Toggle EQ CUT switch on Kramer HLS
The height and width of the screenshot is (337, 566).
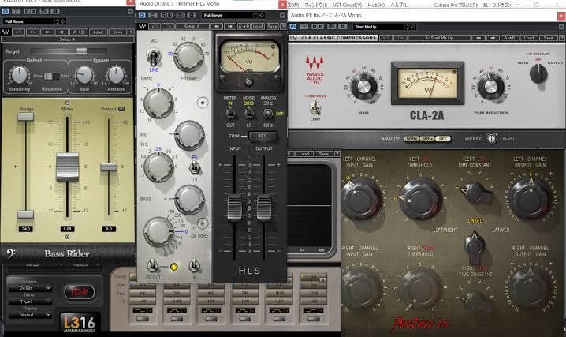point(152,266)
